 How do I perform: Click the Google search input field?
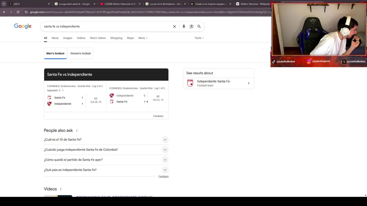click(106, 26)
